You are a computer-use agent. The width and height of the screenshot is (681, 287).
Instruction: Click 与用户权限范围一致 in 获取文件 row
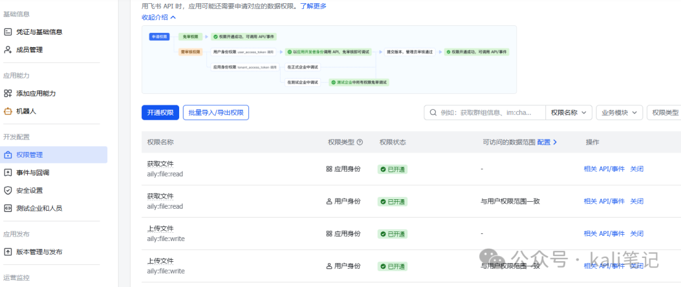click(x=510, y=201)
